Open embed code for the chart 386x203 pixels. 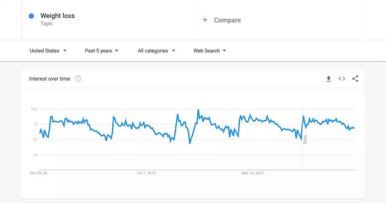[342, 79]
